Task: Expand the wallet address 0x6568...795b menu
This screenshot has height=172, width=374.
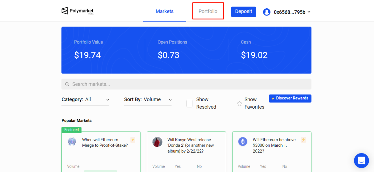Action: [x=292, y=12]
